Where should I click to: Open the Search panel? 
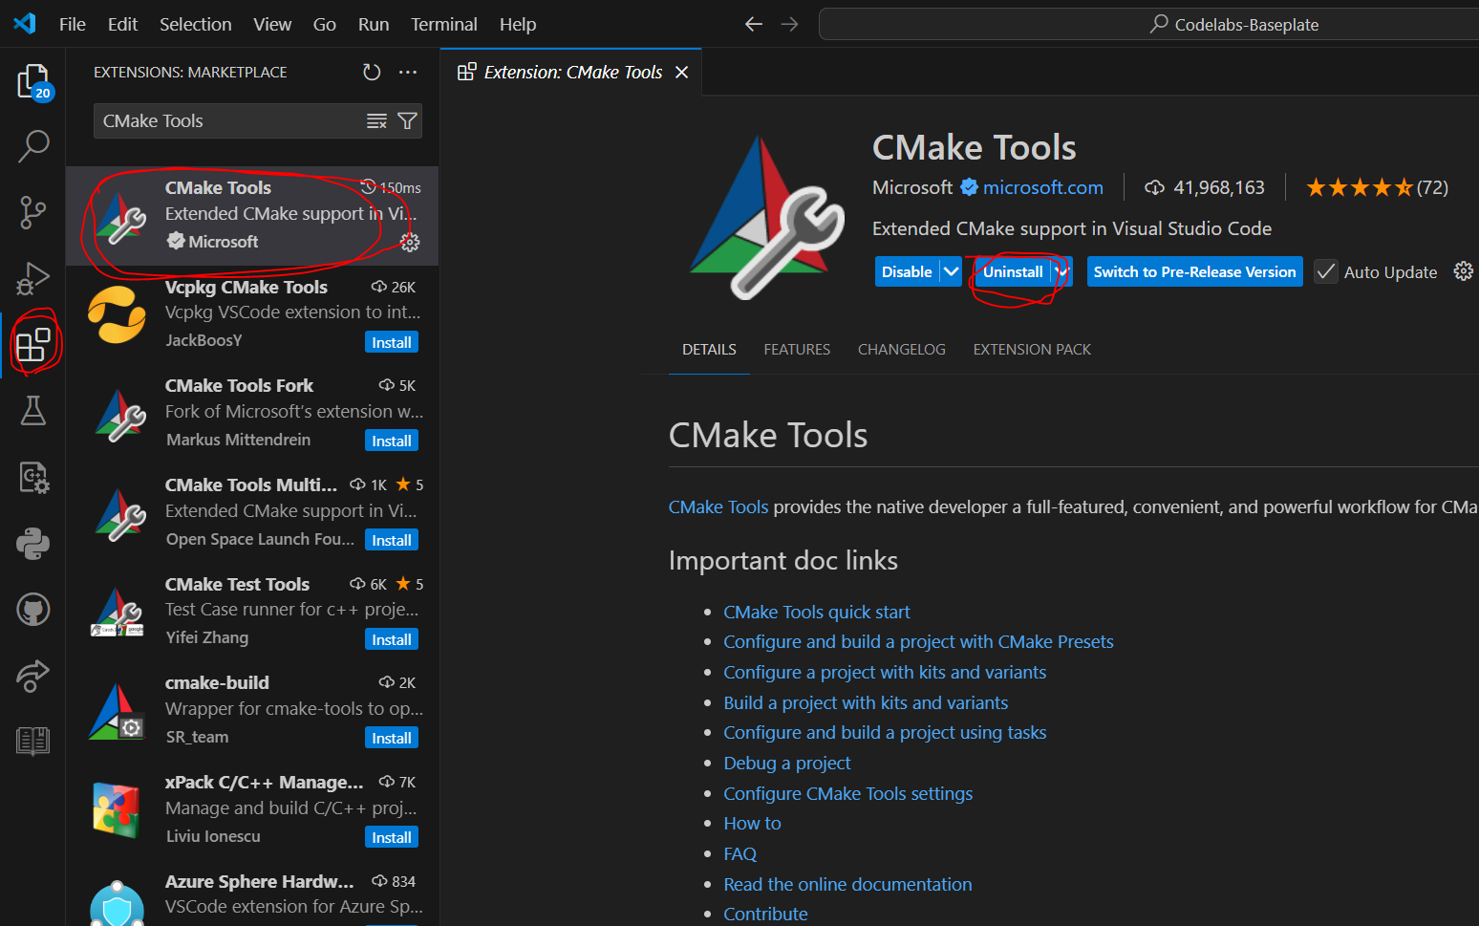point(33,145)
